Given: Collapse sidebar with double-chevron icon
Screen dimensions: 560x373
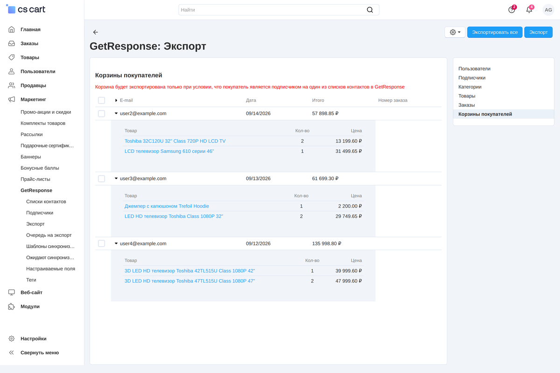Looking at the screenshot, I should pyautogui.click(x=12, y=352).
